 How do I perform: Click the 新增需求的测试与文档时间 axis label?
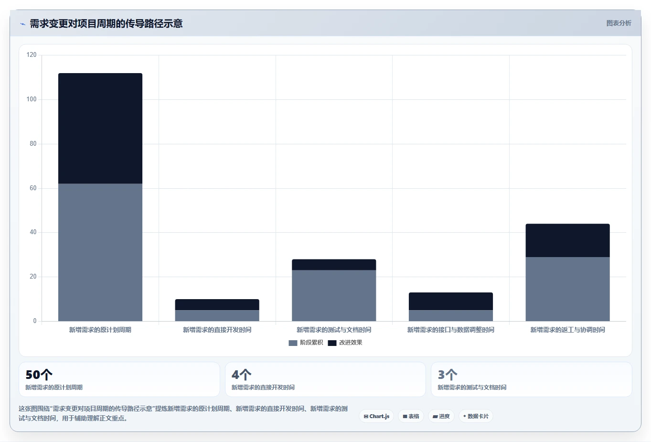click(334, 330)
